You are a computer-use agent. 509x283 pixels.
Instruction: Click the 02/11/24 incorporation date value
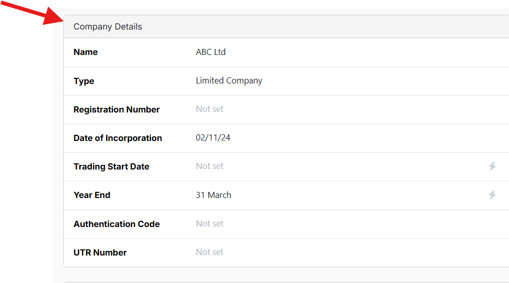point(213,137)
